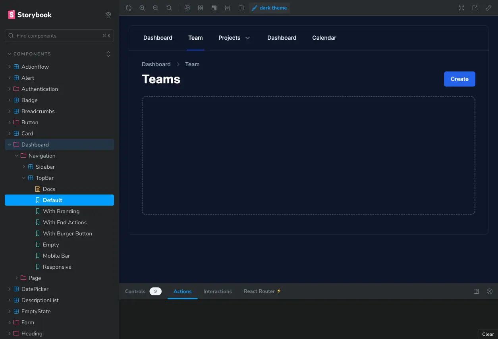Image resolution: width=498 pixels, height=339 pixels.
Task: Switch to the Interactions tab
Action: (x=217, y=291)
